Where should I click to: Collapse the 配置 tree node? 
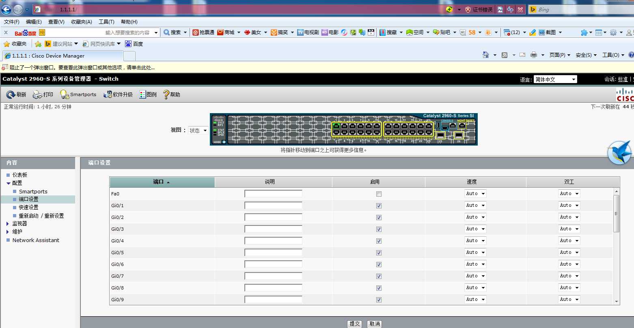click(x=8, y=183)
